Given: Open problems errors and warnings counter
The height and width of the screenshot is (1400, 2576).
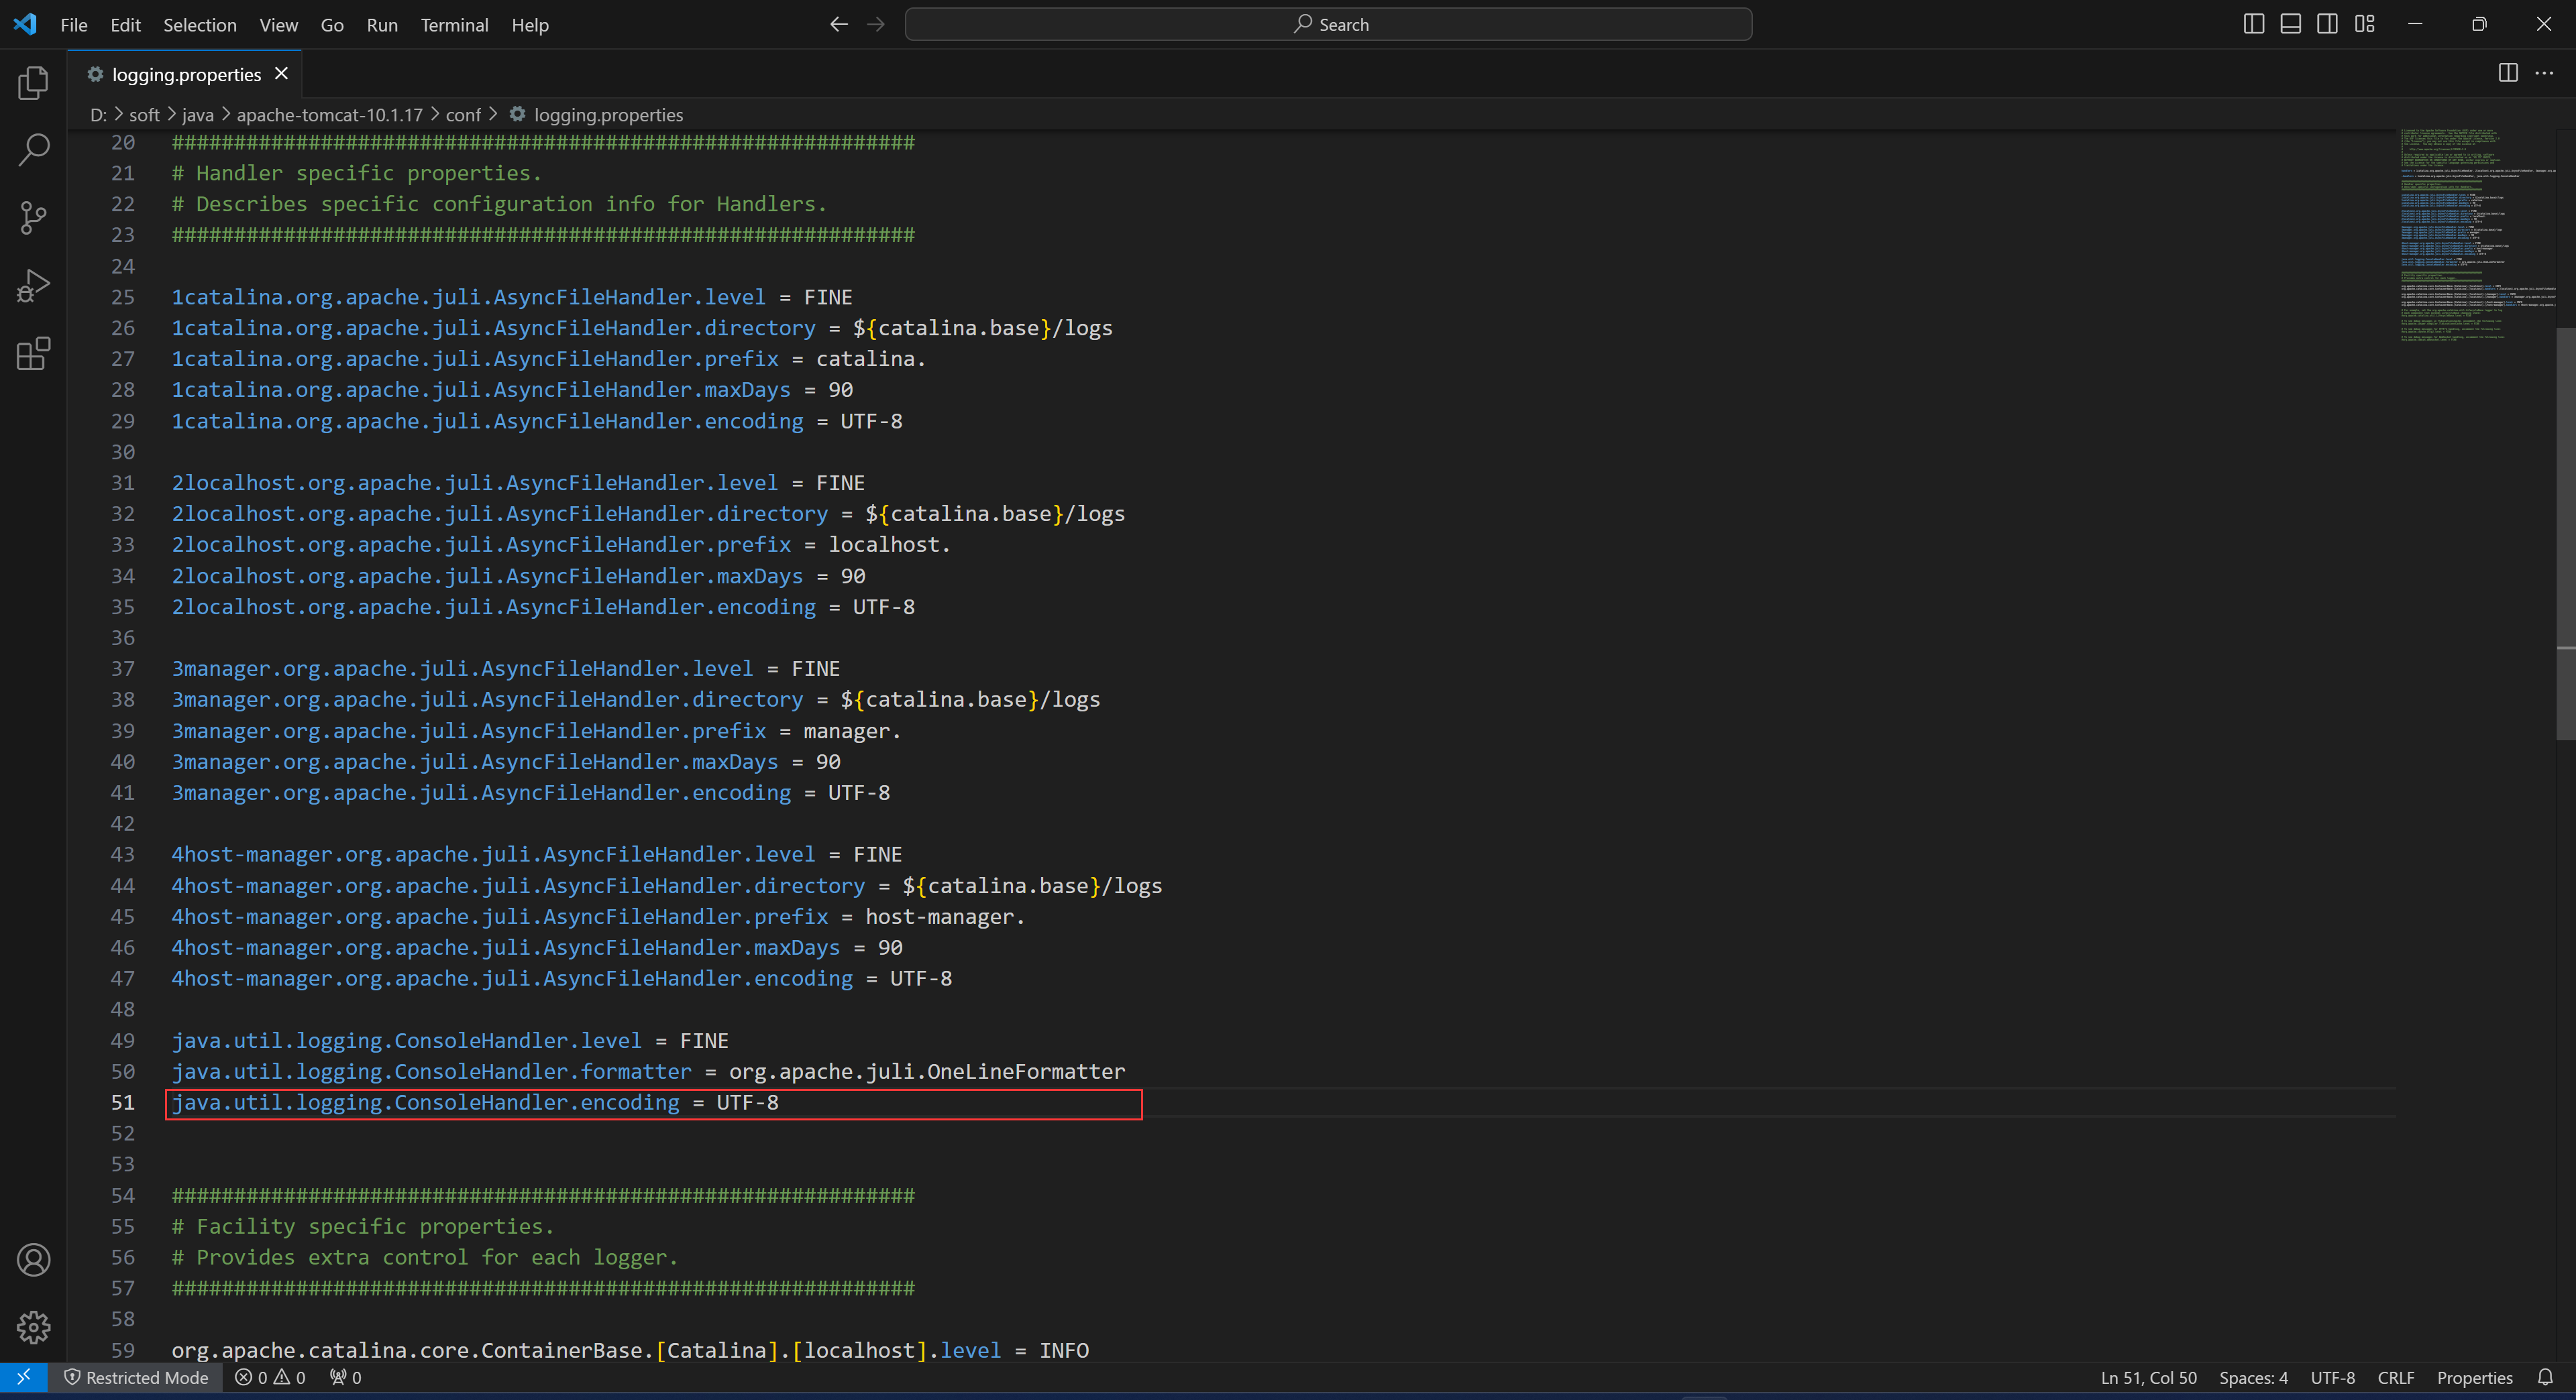Looking at the screenshot, I should coord(270,1377).
